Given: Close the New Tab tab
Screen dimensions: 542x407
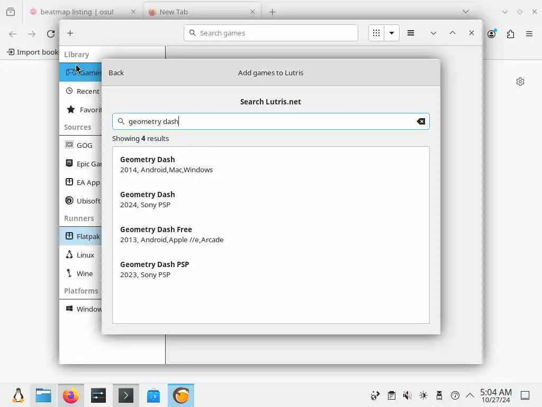Looking at the screenshot, I should [x=252, y=12].
